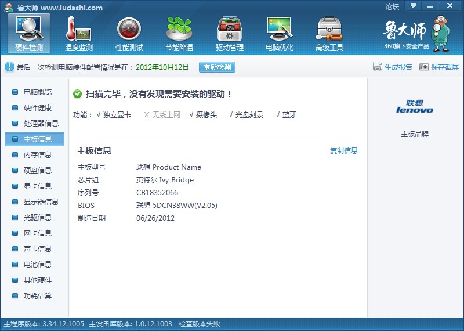Screen dimensions: 464x331
Task: Click the 无线上网 feature label
Action: (x=166, y=114)
